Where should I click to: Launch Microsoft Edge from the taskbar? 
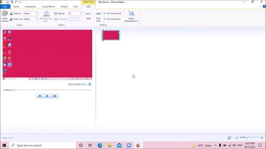100,145
